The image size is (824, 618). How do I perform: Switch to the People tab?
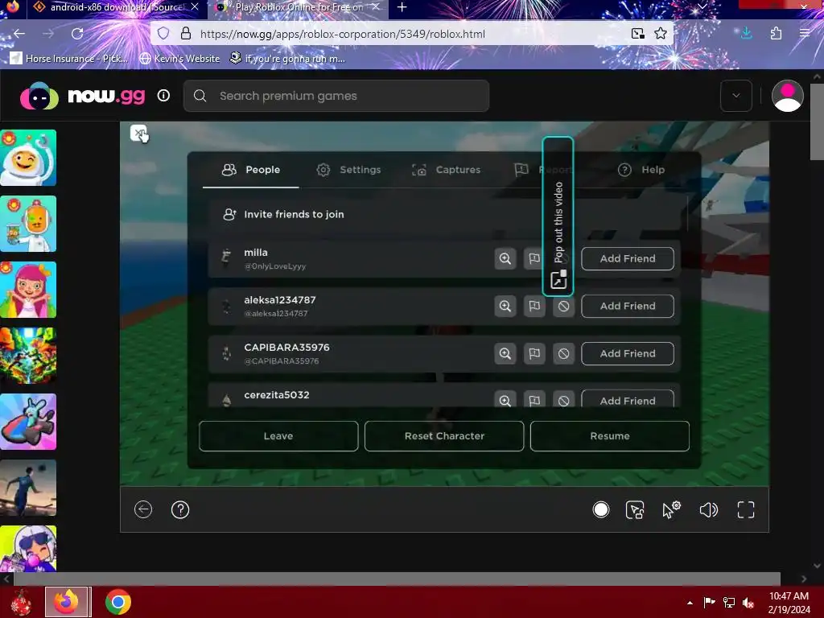[x=251, y=170]
